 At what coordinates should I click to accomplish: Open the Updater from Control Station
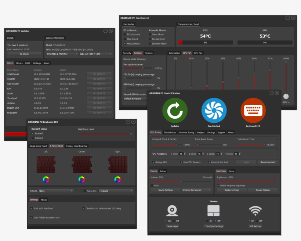pyautogui.click(x=175, y=109)
